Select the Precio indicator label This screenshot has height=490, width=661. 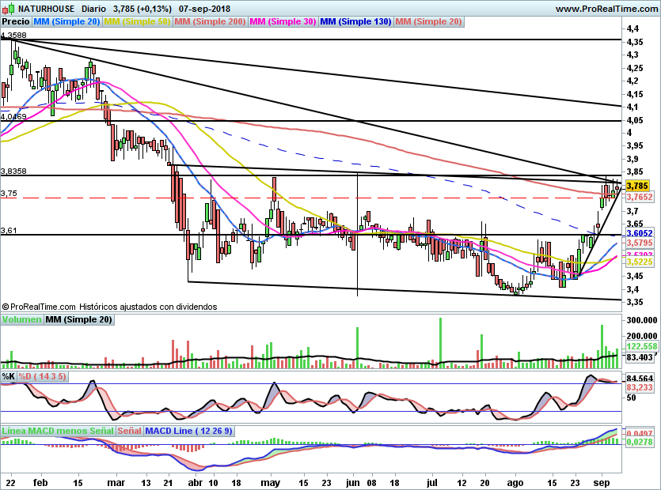(x=15, y=22)
